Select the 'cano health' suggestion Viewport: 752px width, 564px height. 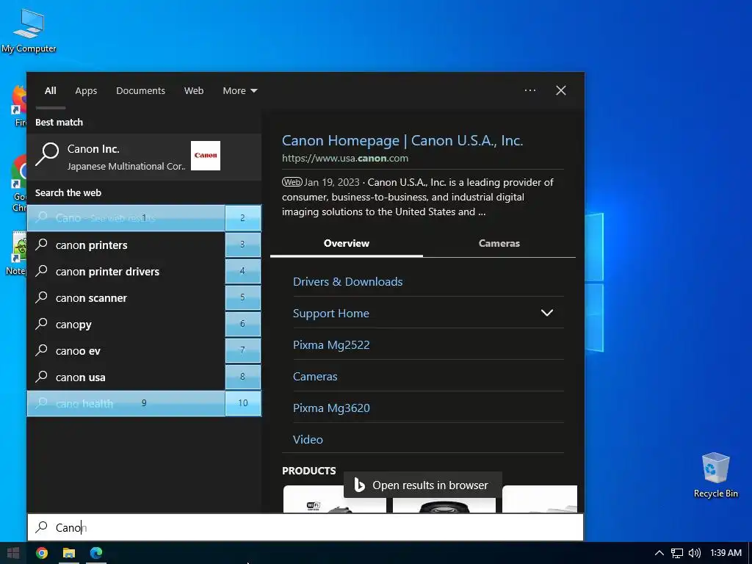click(x=126, y=403)
